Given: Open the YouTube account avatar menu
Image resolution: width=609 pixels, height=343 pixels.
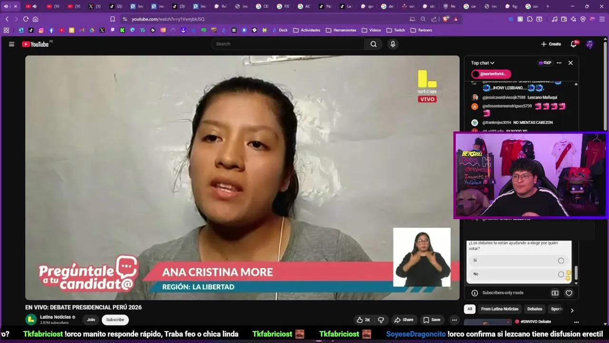Looking at the screenshot, I should [x=590, y=44].
